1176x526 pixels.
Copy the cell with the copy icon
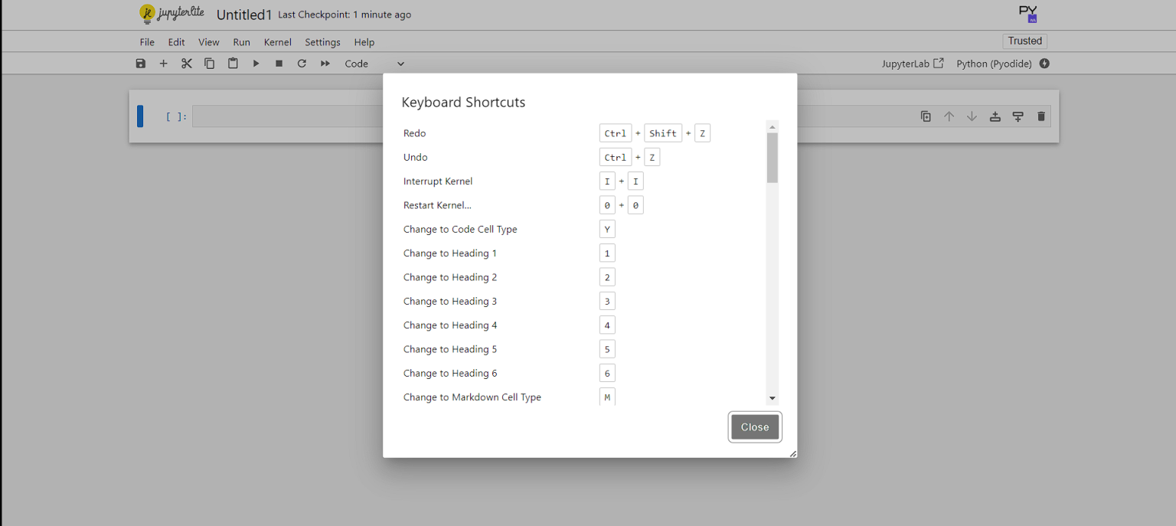click(210, 64)
